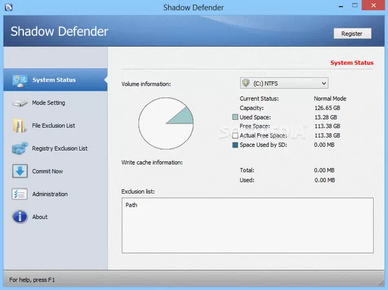
Task: Click the For help, press F1 status text
Action: point(32,280)
